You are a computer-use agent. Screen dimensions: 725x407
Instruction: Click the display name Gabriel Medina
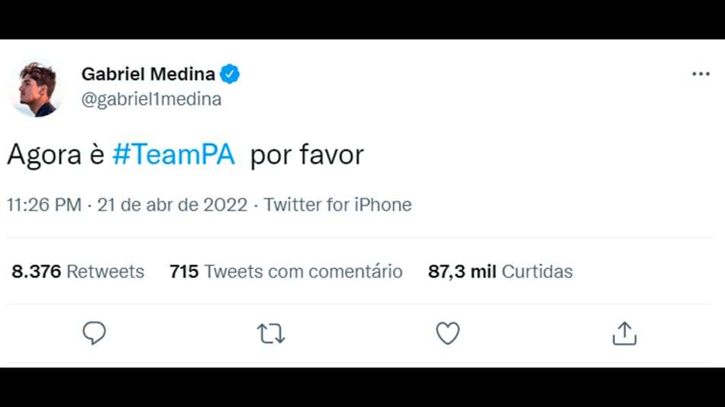148,74
